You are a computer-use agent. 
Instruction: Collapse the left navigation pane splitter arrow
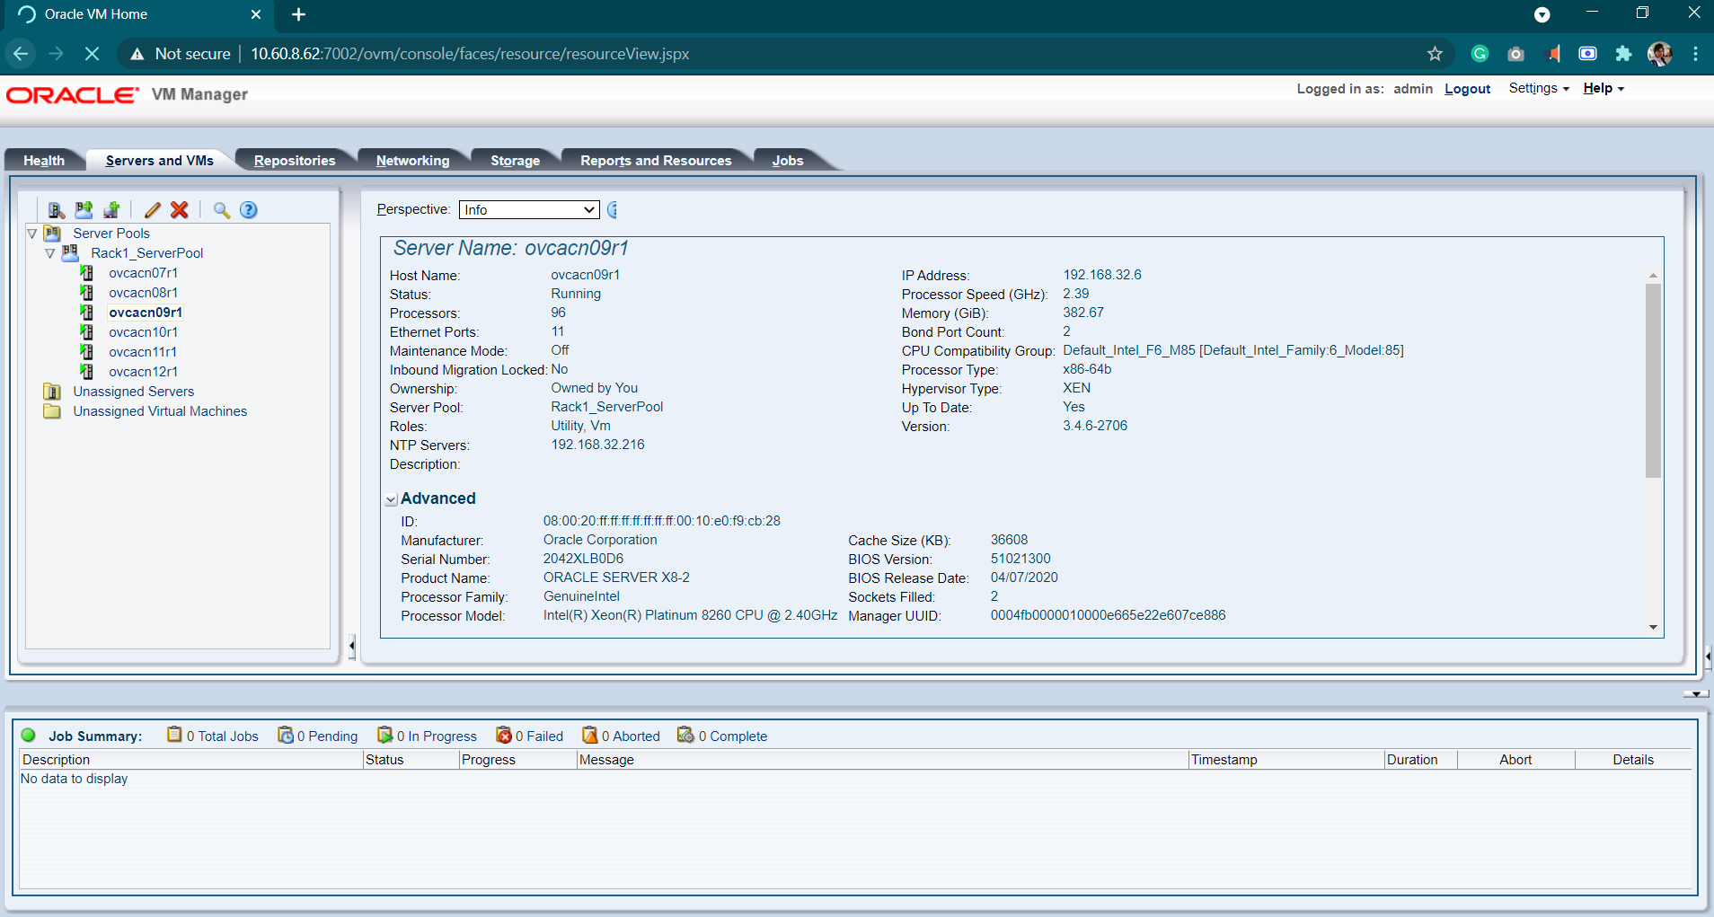[352, 645]
